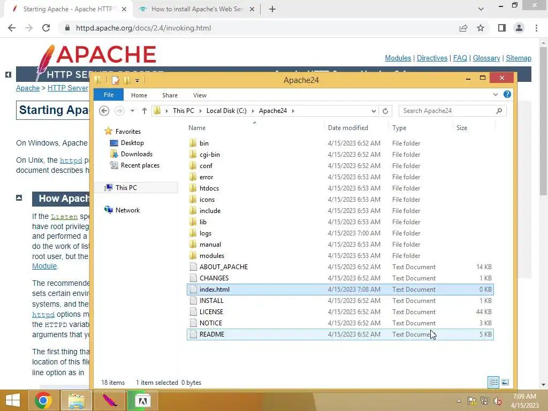Viewport: 548px width, 411px height.
Task: Open address bar history dropdown
Action: (x=373, y=111)
